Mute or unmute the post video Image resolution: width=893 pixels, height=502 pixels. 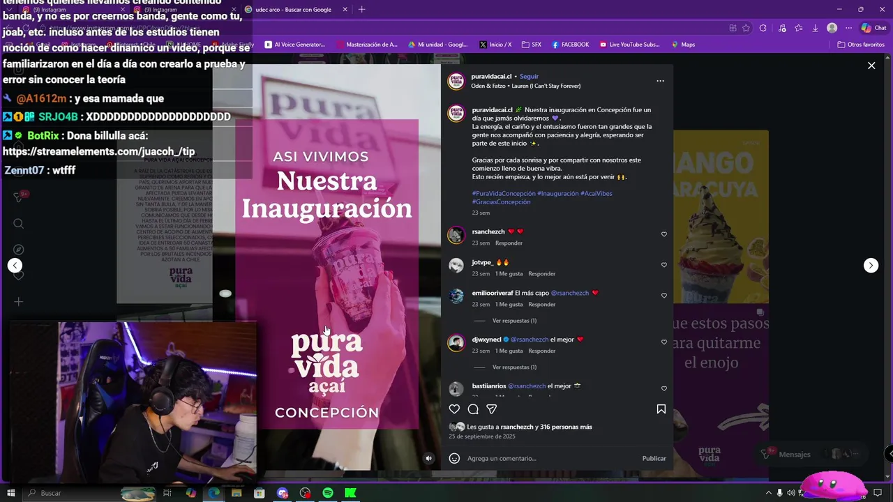[x=429, y=458]
